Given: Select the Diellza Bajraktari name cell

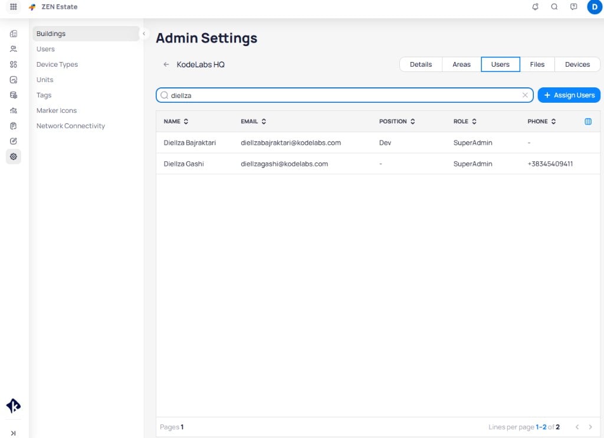Looking at the screenshot, I should (x=189, y=143).
